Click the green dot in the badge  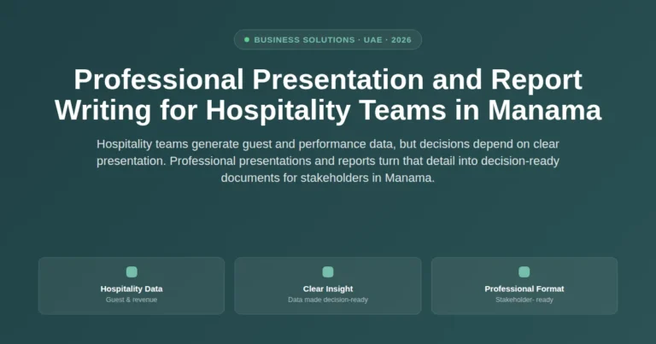(247, 40)
